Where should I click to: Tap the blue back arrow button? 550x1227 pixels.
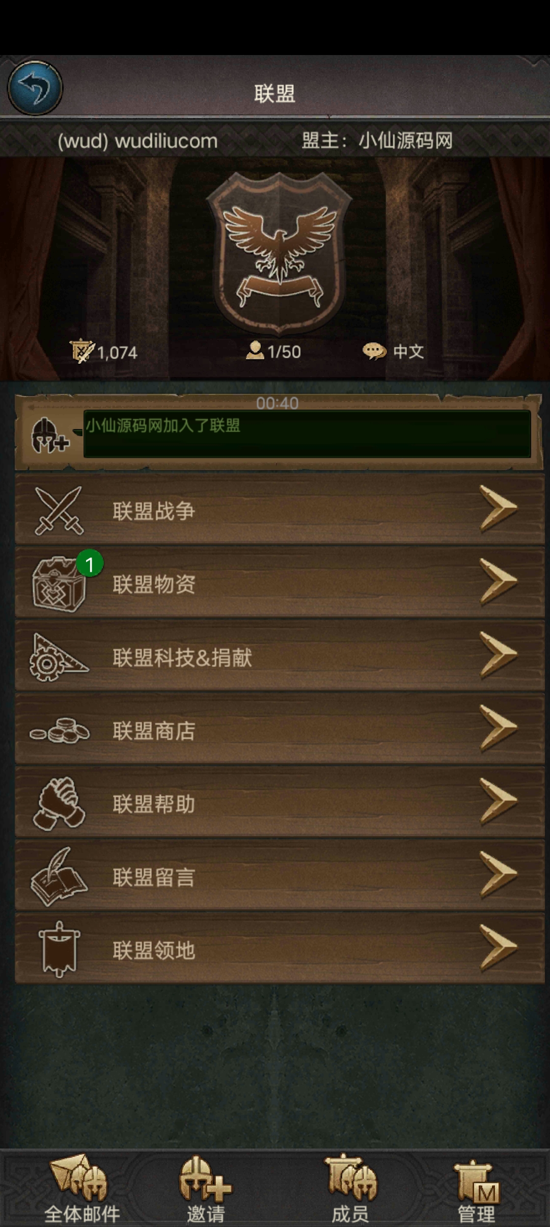click(x=35, y=88)
